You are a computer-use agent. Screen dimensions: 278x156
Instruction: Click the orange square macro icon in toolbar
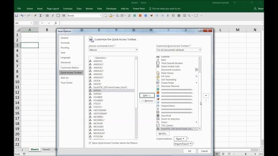pos(140,16)
